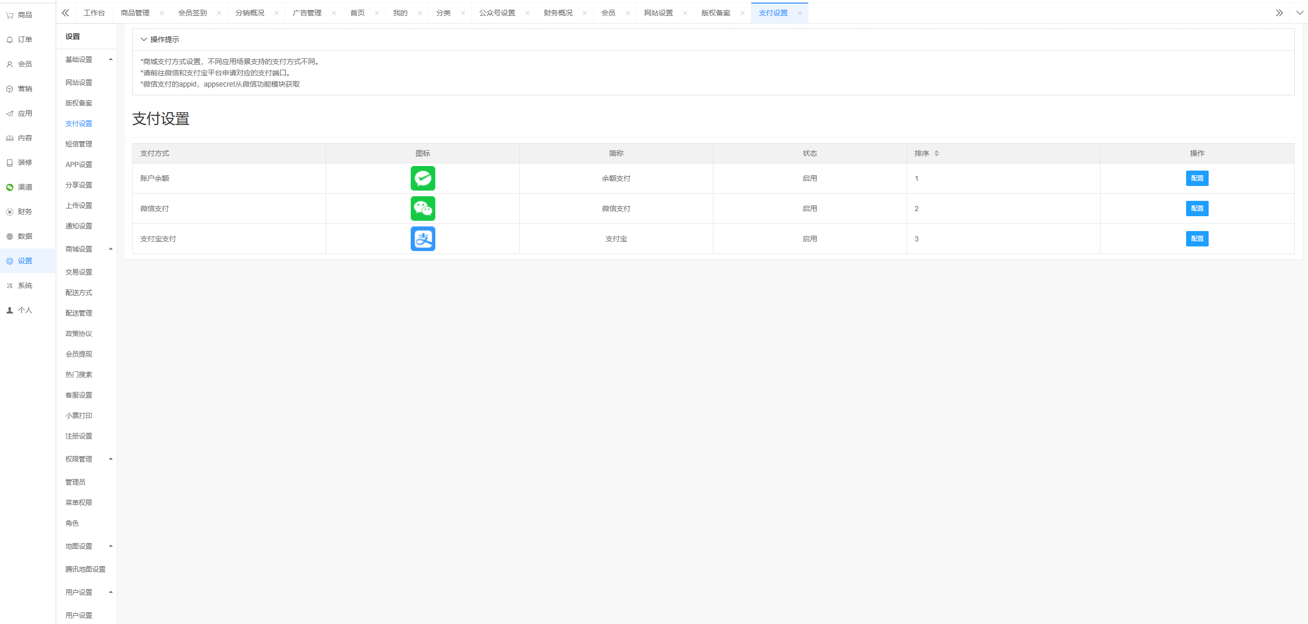Open 短信管理 in settings submenu
Viewport: 1308px width, 624px height.
click(79, 144)
